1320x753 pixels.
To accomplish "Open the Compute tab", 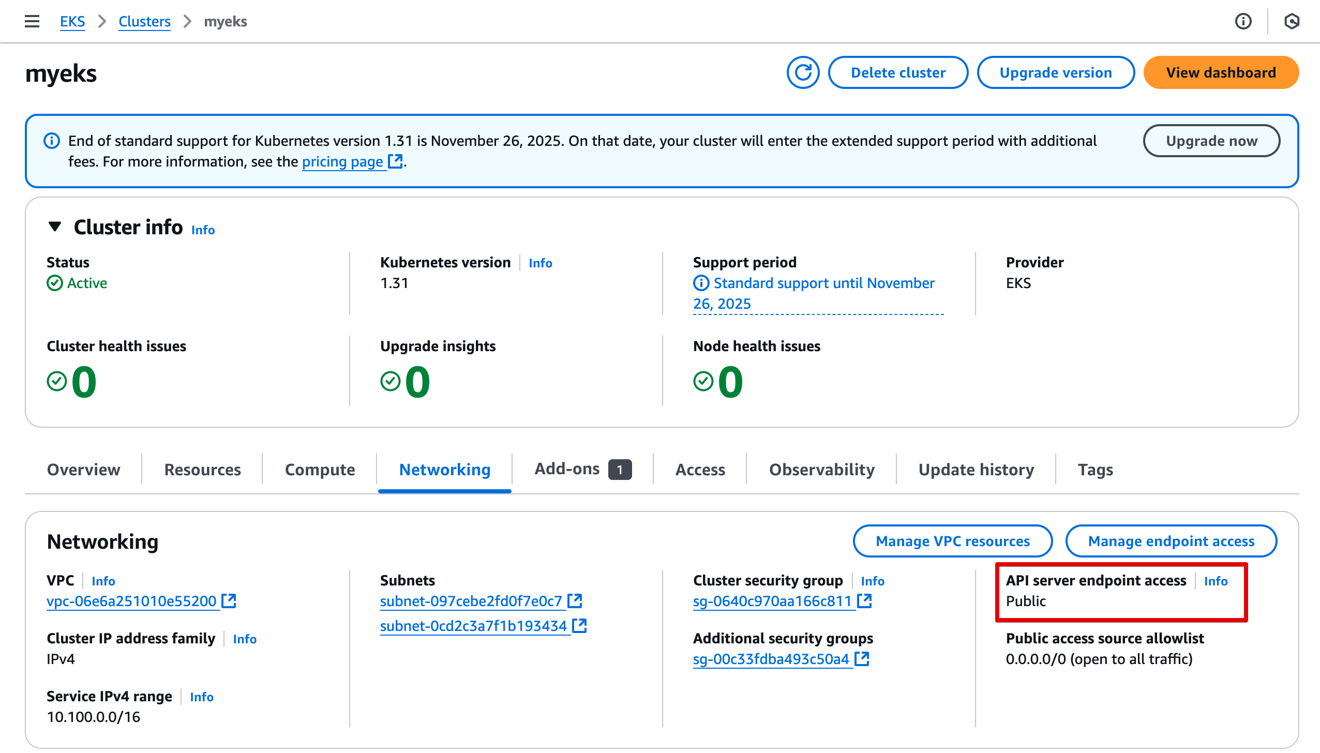I will click(320, 470).
